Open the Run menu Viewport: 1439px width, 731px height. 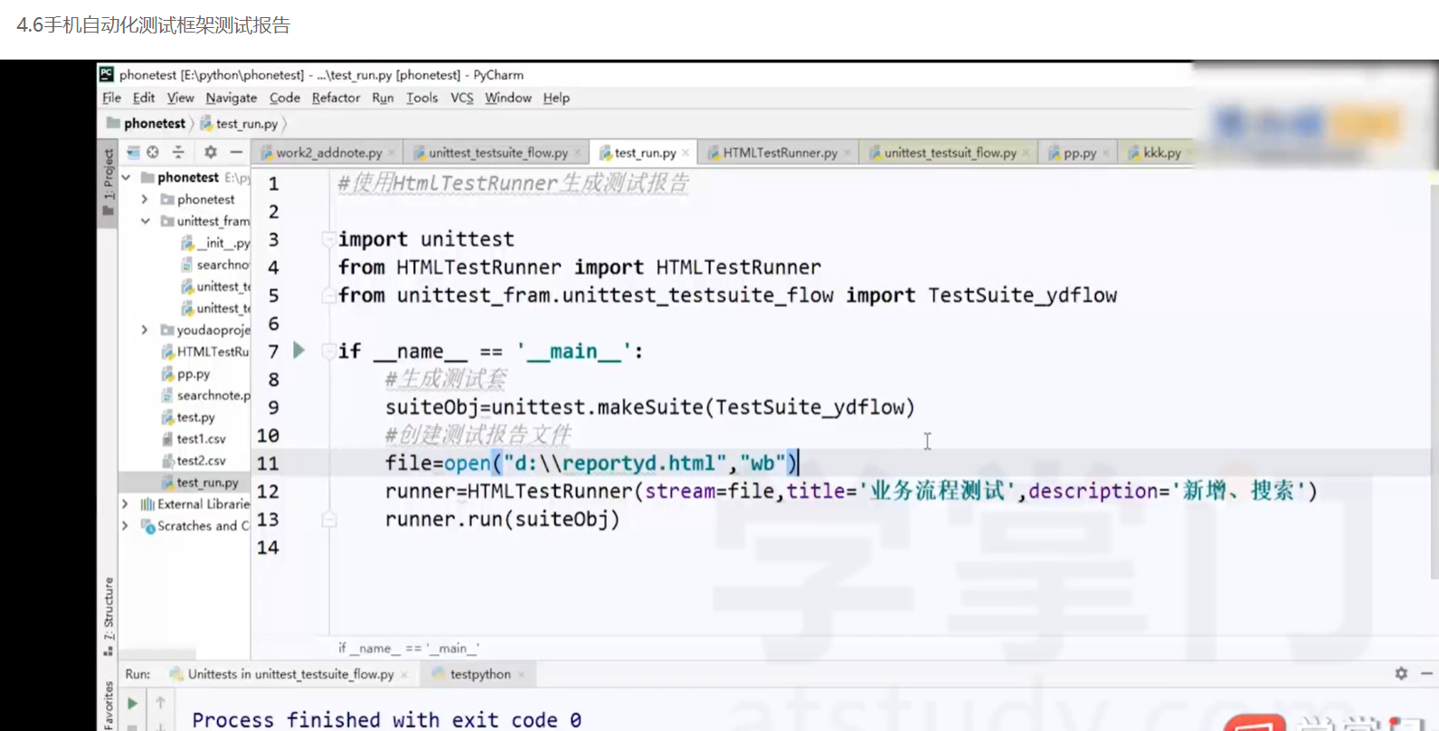(x=383, y=98)
